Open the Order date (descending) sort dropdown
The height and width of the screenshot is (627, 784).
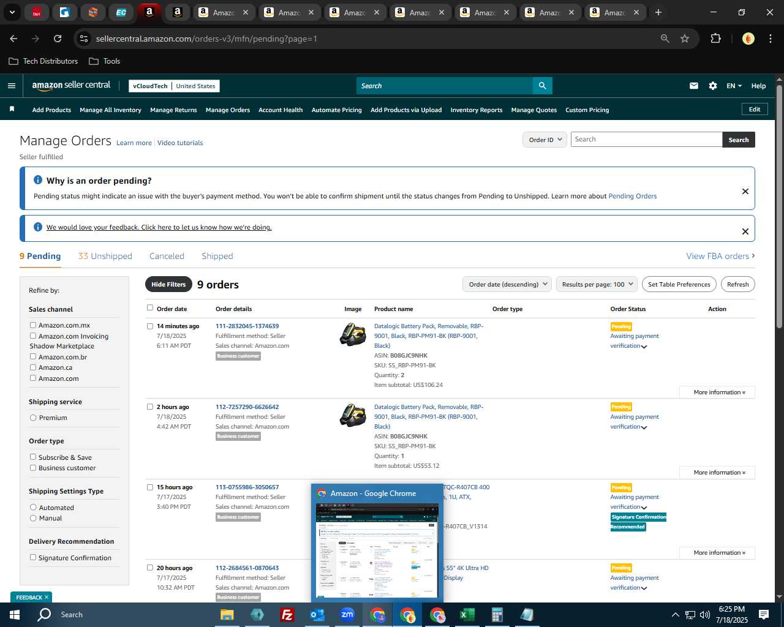coord(507,284)
